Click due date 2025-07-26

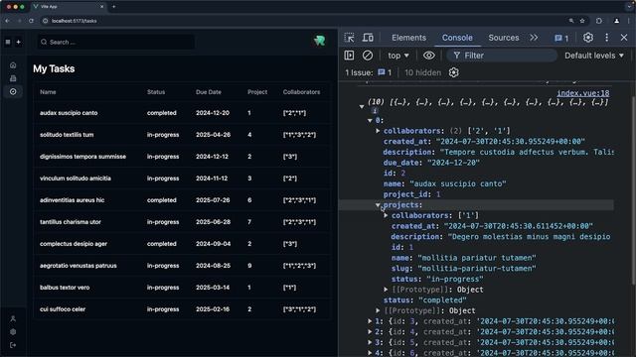pyautogui.click(x=213, y=200)
